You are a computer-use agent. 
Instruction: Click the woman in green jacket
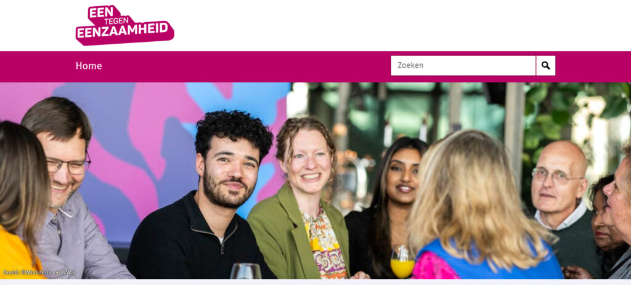coord(301,201)
